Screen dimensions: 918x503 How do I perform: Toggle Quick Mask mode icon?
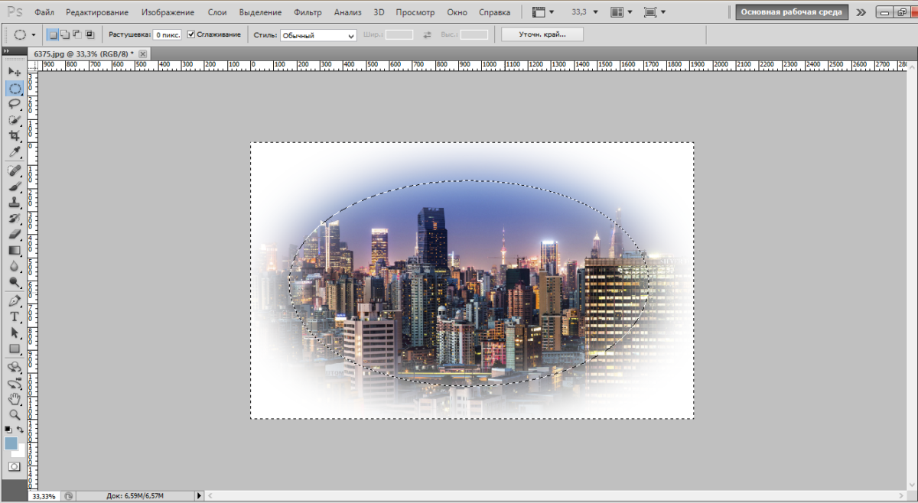14,466
